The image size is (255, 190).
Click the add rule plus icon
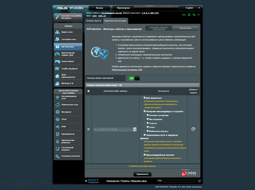tap(193, 129)
